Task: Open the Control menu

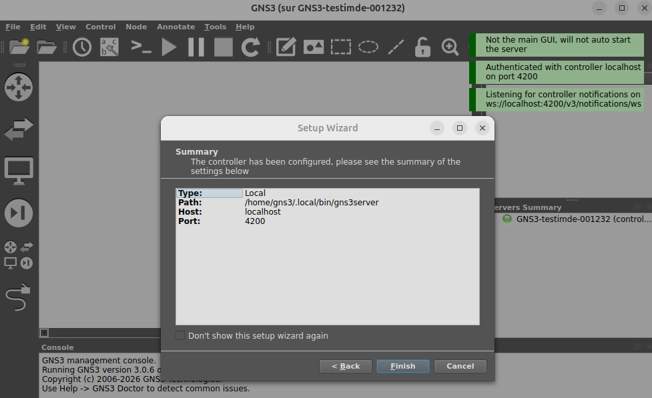Action: [x=100, y=27]
